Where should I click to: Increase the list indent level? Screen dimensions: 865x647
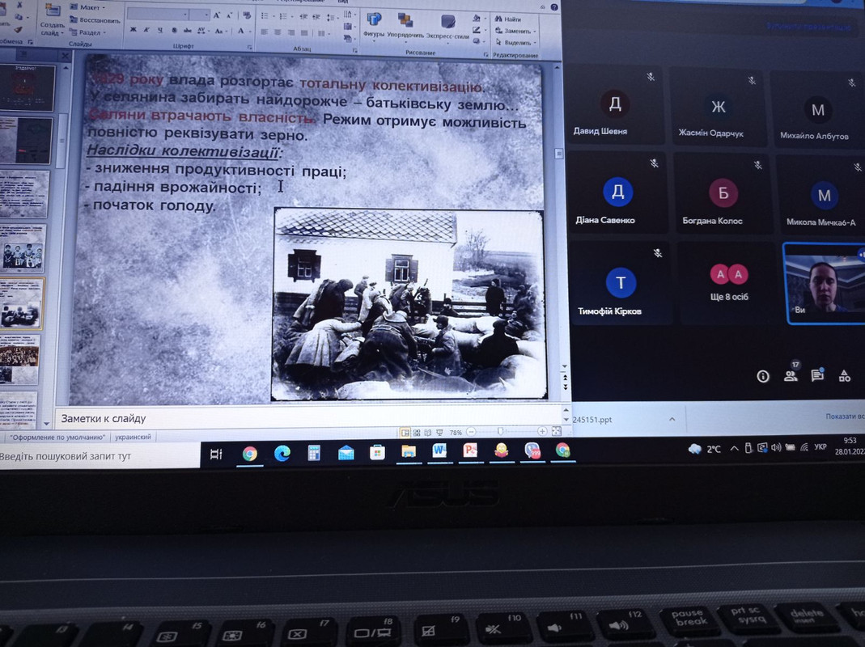(316, 17)
